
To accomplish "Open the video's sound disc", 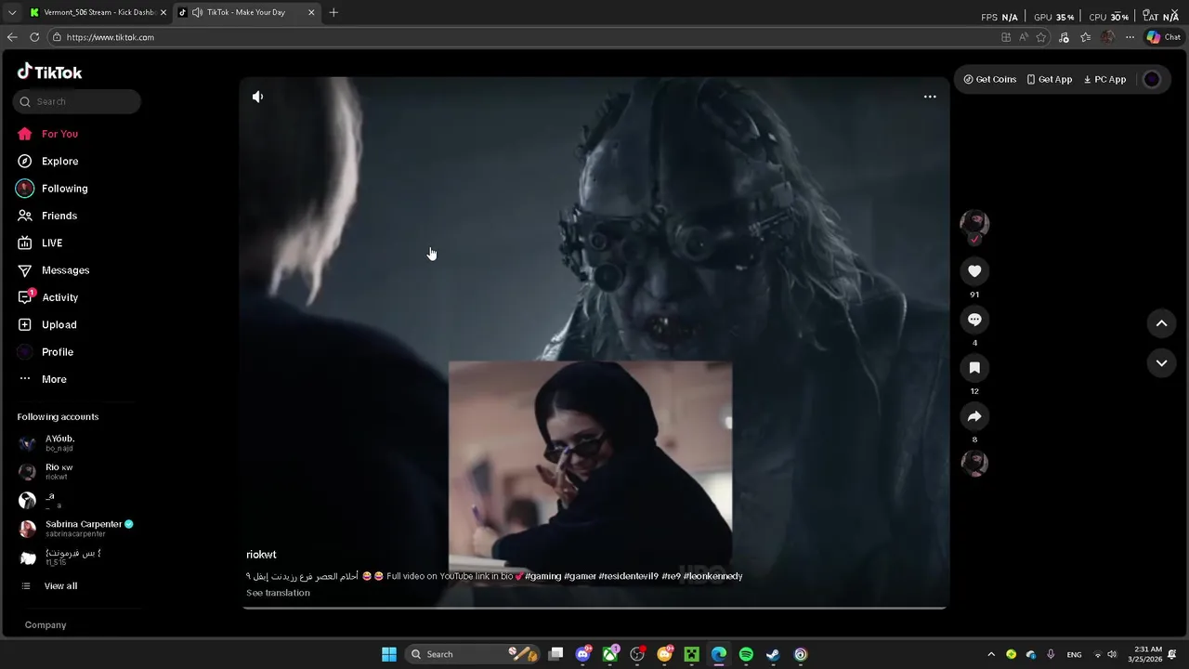I will point(974,463).
